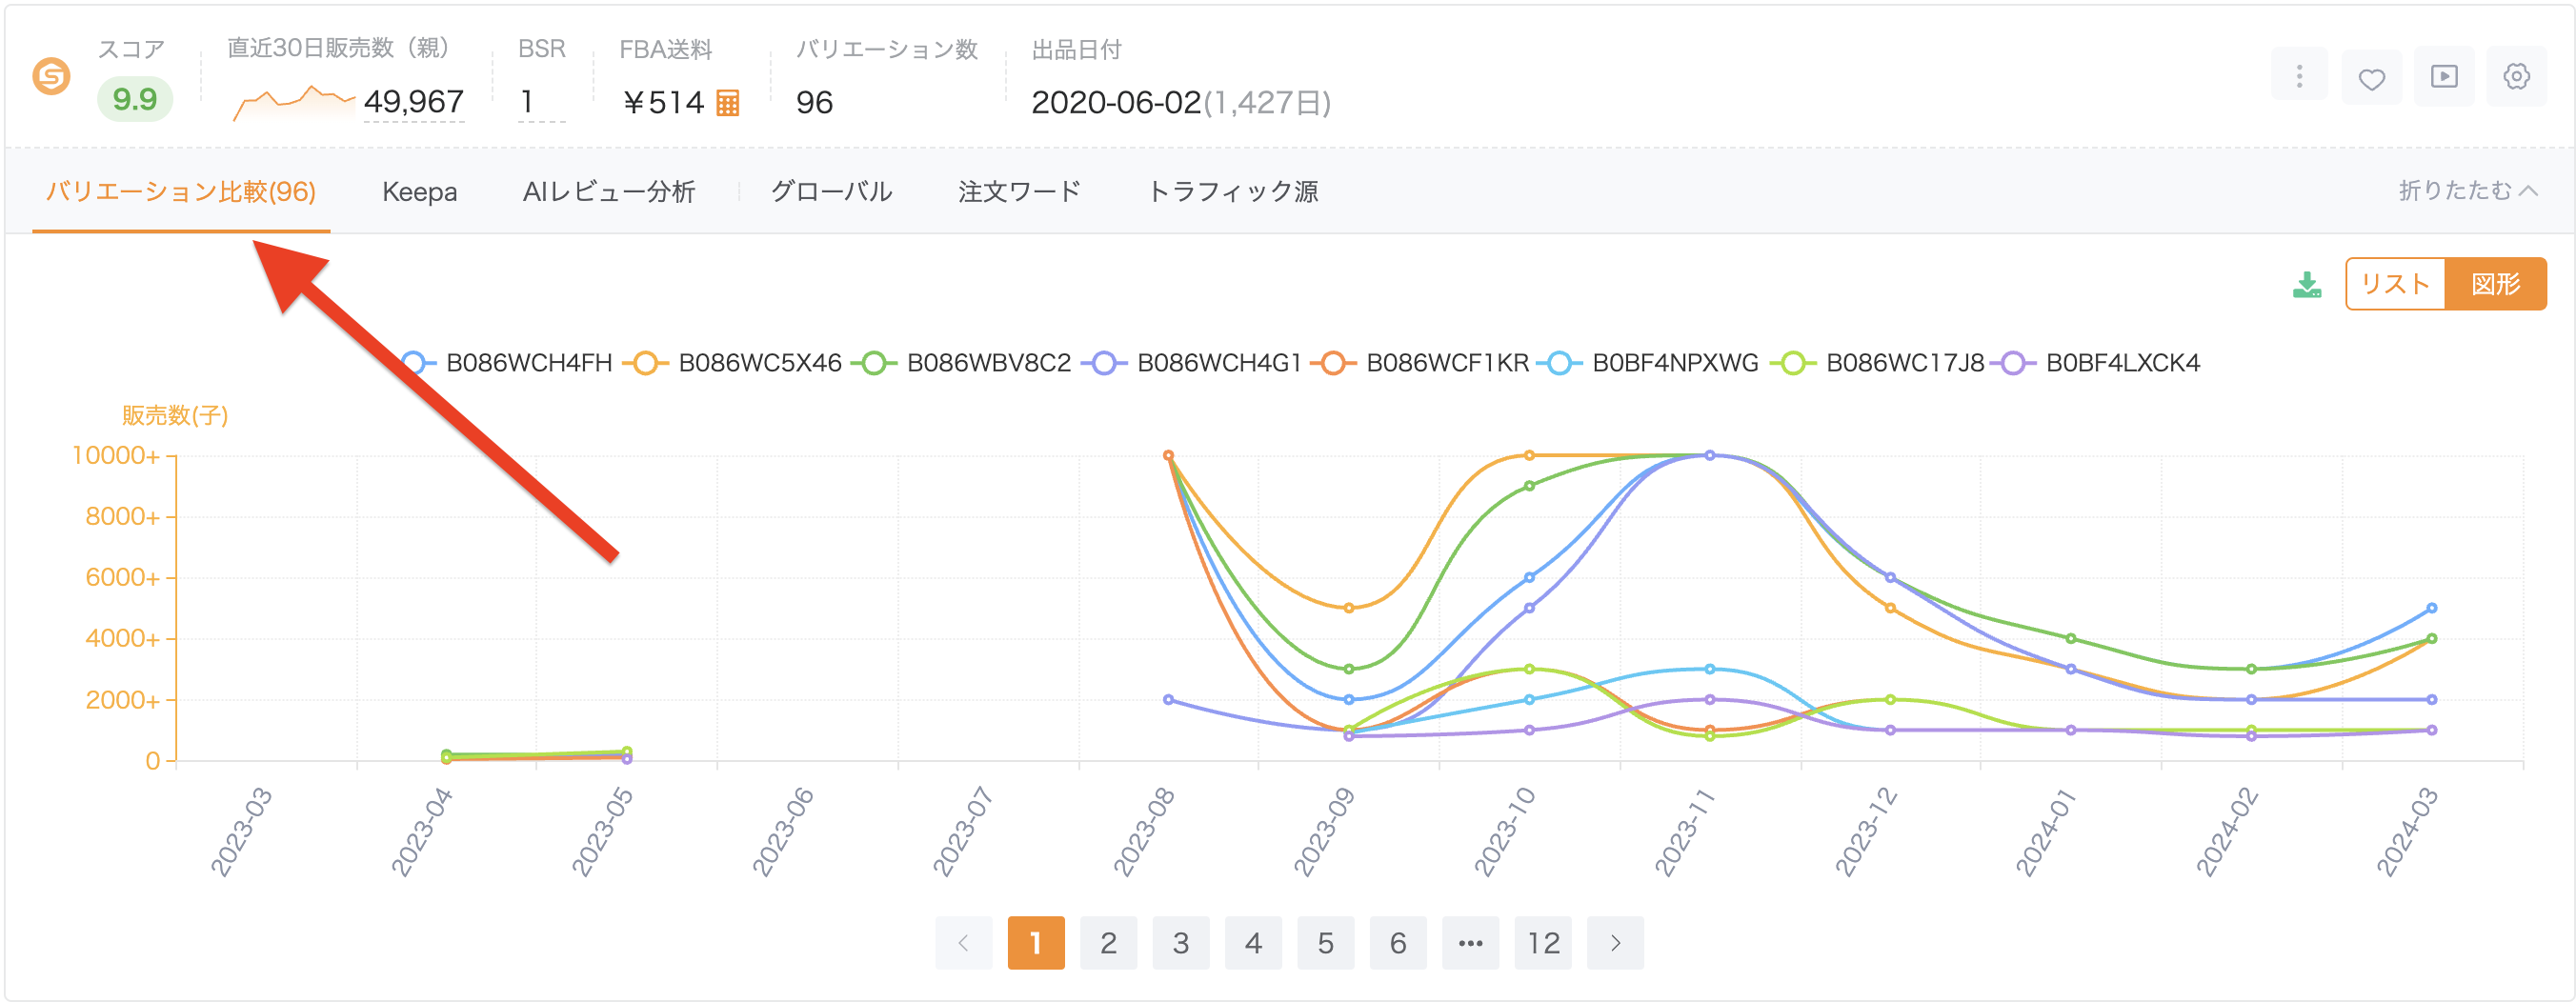Open the AIレビュー分析 tab
Viewport: 2576px width, 1002px height.
(608, 191)
